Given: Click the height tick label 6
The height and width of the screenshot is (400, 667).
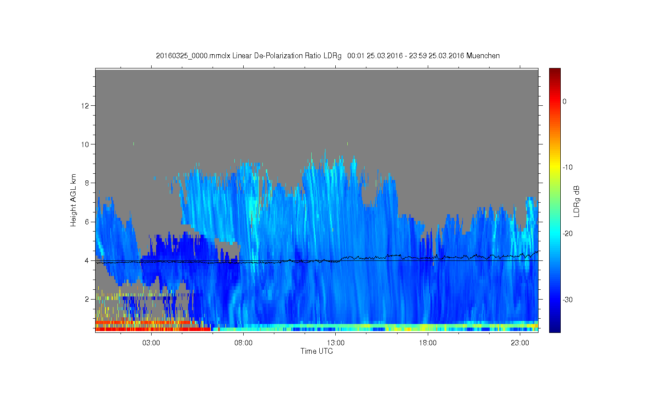Looking at the screenshot, I should tap(87, 222).
